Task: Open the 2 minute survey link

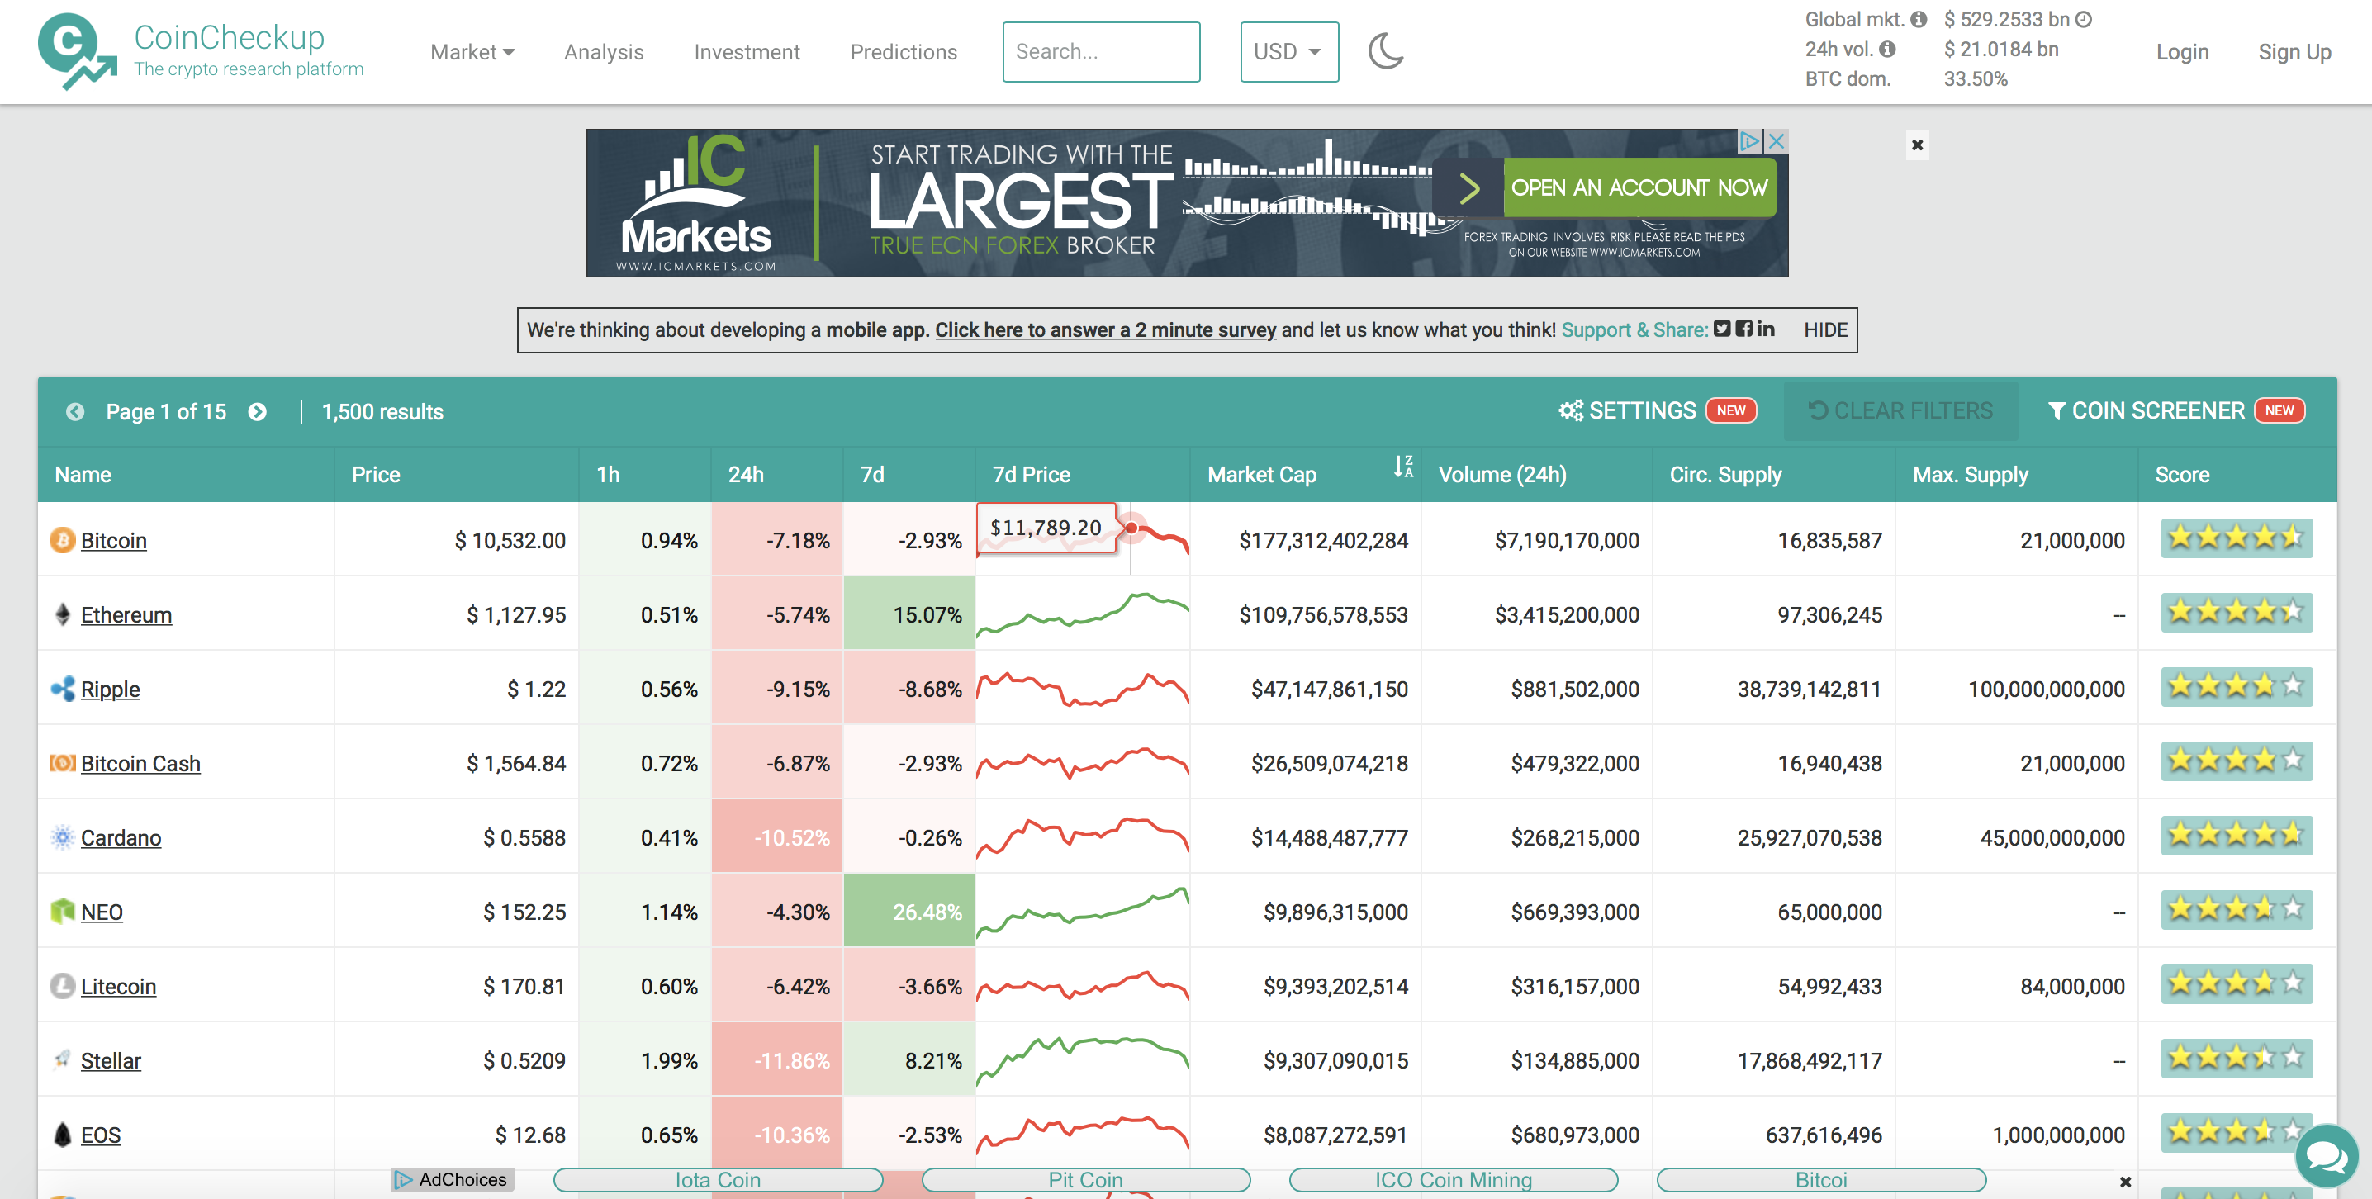Action: point(1105,329)
